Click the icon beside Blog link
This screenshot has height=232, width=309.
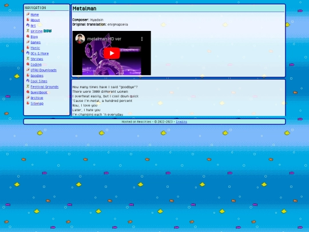(x=28, y=36)
